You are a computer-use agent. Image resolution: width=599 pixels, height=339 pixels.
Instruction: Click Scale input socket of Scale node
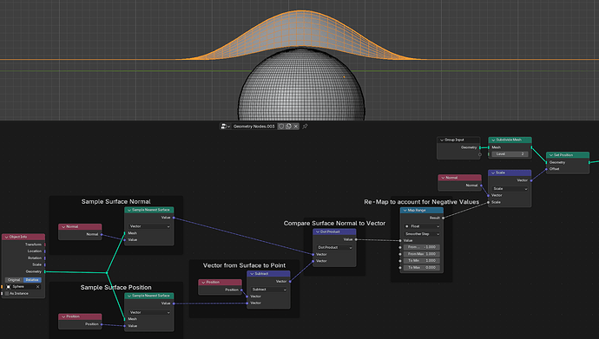click(488, 202)
